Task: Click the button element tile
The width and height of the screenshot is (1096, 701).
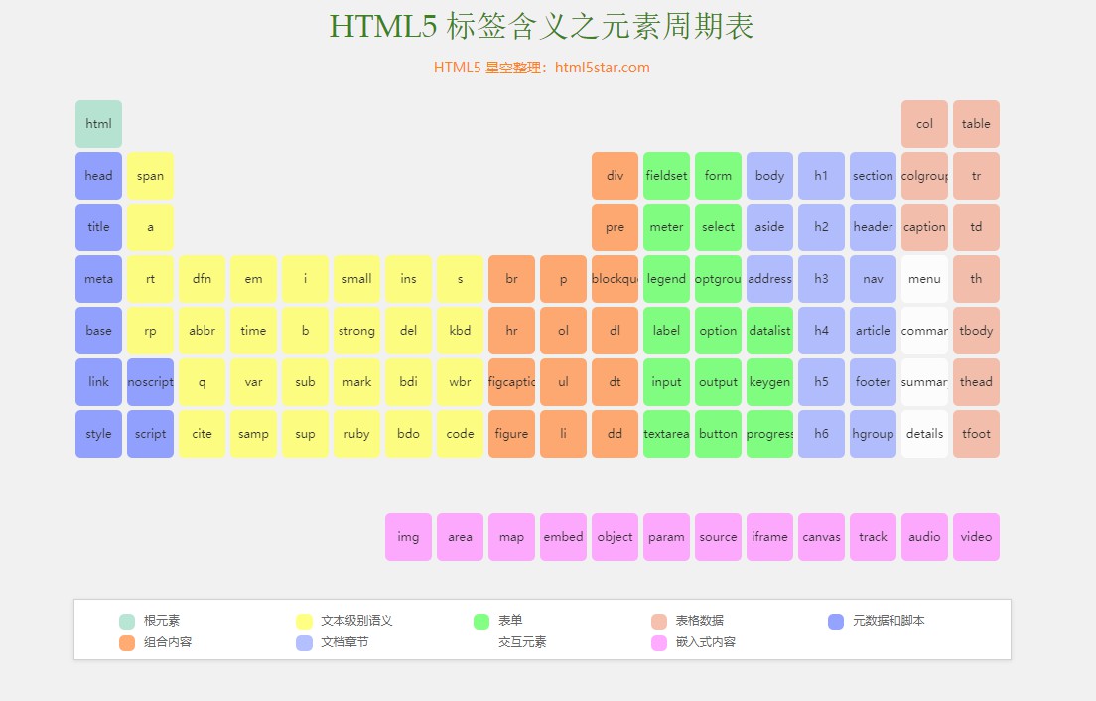Action: click(x=719, y=434)
